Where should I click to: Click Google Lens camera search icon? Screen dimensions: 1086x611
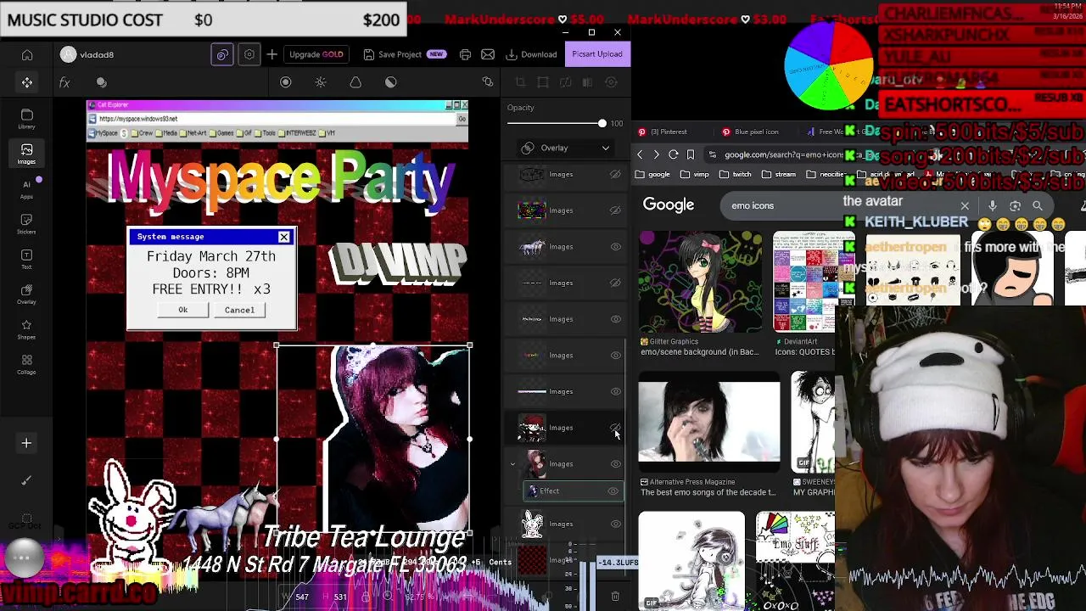1015,205
